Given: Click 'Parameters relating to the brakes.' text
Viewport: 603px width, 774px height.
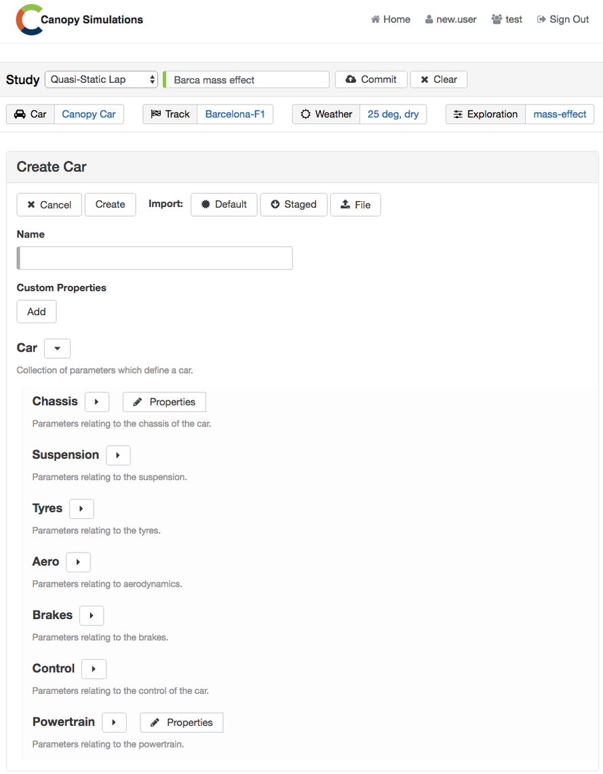Looking at the screenshot, I should pyautogui.click(x=100, y=638).
